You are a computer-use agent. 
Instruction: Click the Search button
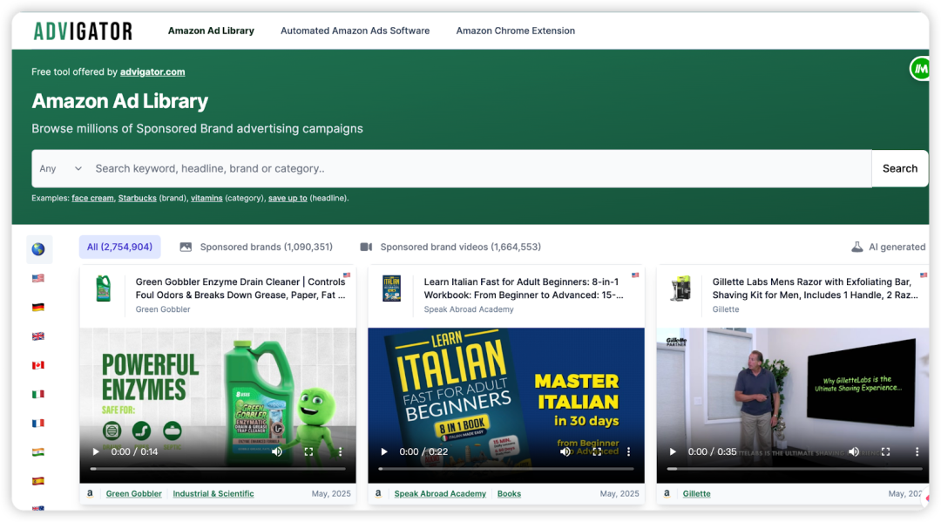coord(899,168)
